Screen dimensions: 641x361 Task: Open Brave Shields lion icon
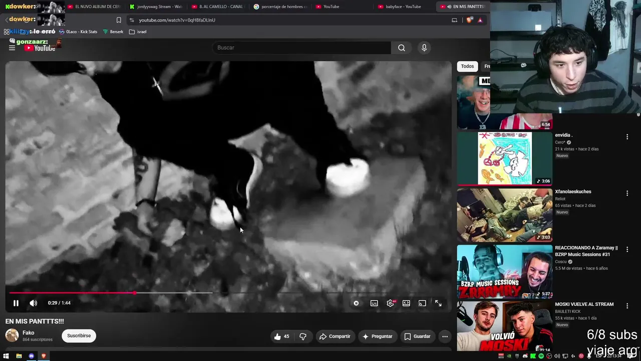pos(469,20)
